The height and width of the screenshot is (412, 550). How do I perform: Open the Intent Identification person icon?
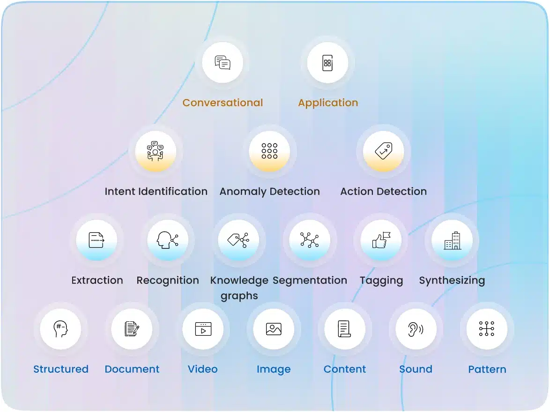[x=156, y=151]
